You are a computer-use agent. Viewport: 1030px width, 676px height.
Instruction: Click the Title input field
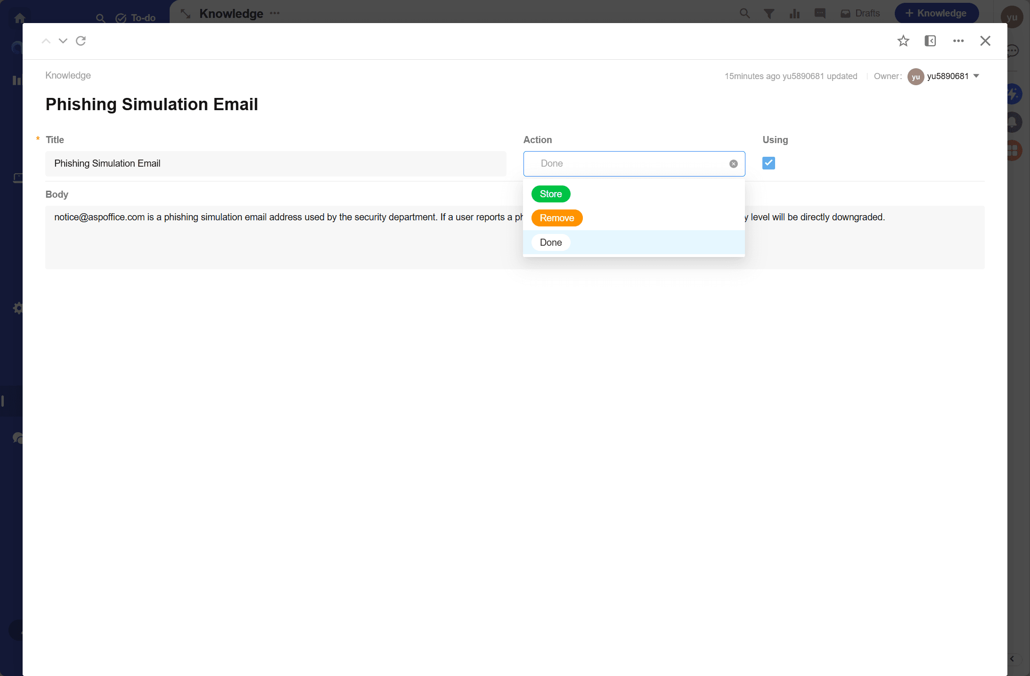(x=276, y=164)
